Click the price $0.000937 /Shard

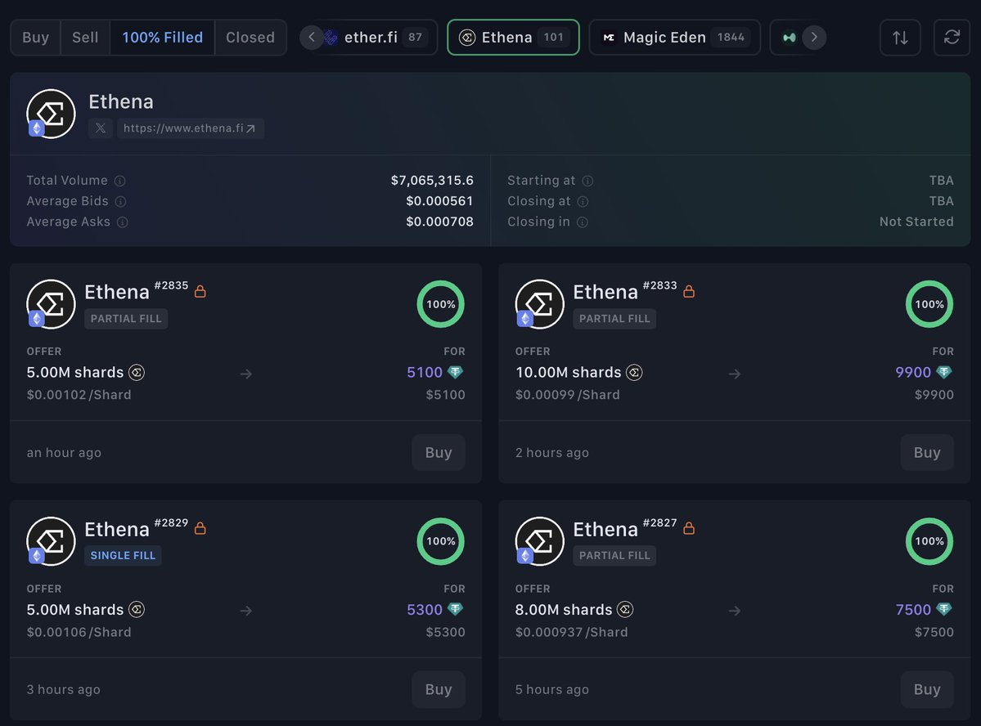coord(571,632)
